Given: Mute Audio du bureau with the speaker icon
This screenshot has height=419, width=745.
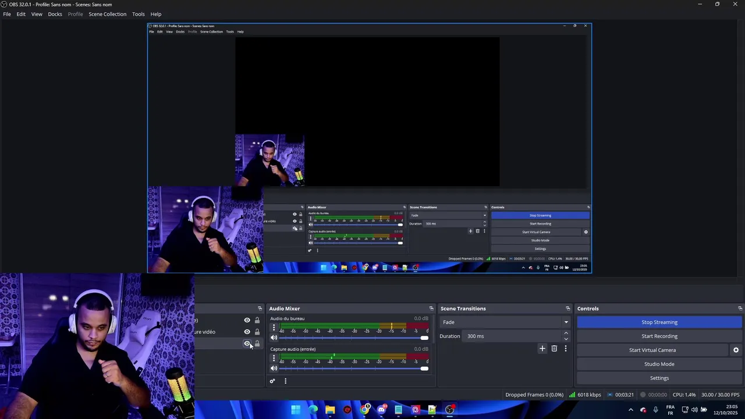Looking at the screenshot, I should [x=274, y=338].
